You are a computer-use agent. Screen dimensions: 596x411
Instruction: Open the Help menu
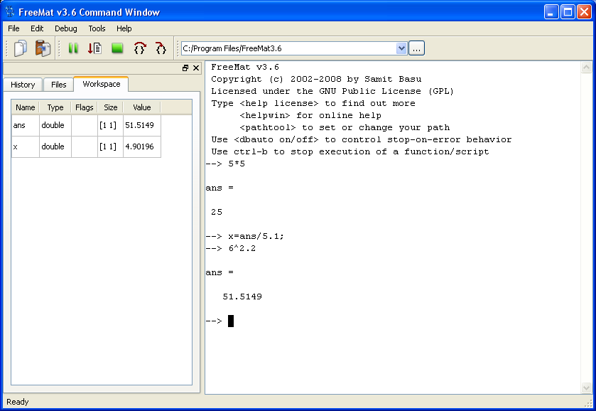click(x=124, y=28)
